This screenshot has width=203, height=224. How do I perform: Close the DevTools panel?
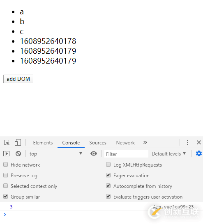click(199, 142)
